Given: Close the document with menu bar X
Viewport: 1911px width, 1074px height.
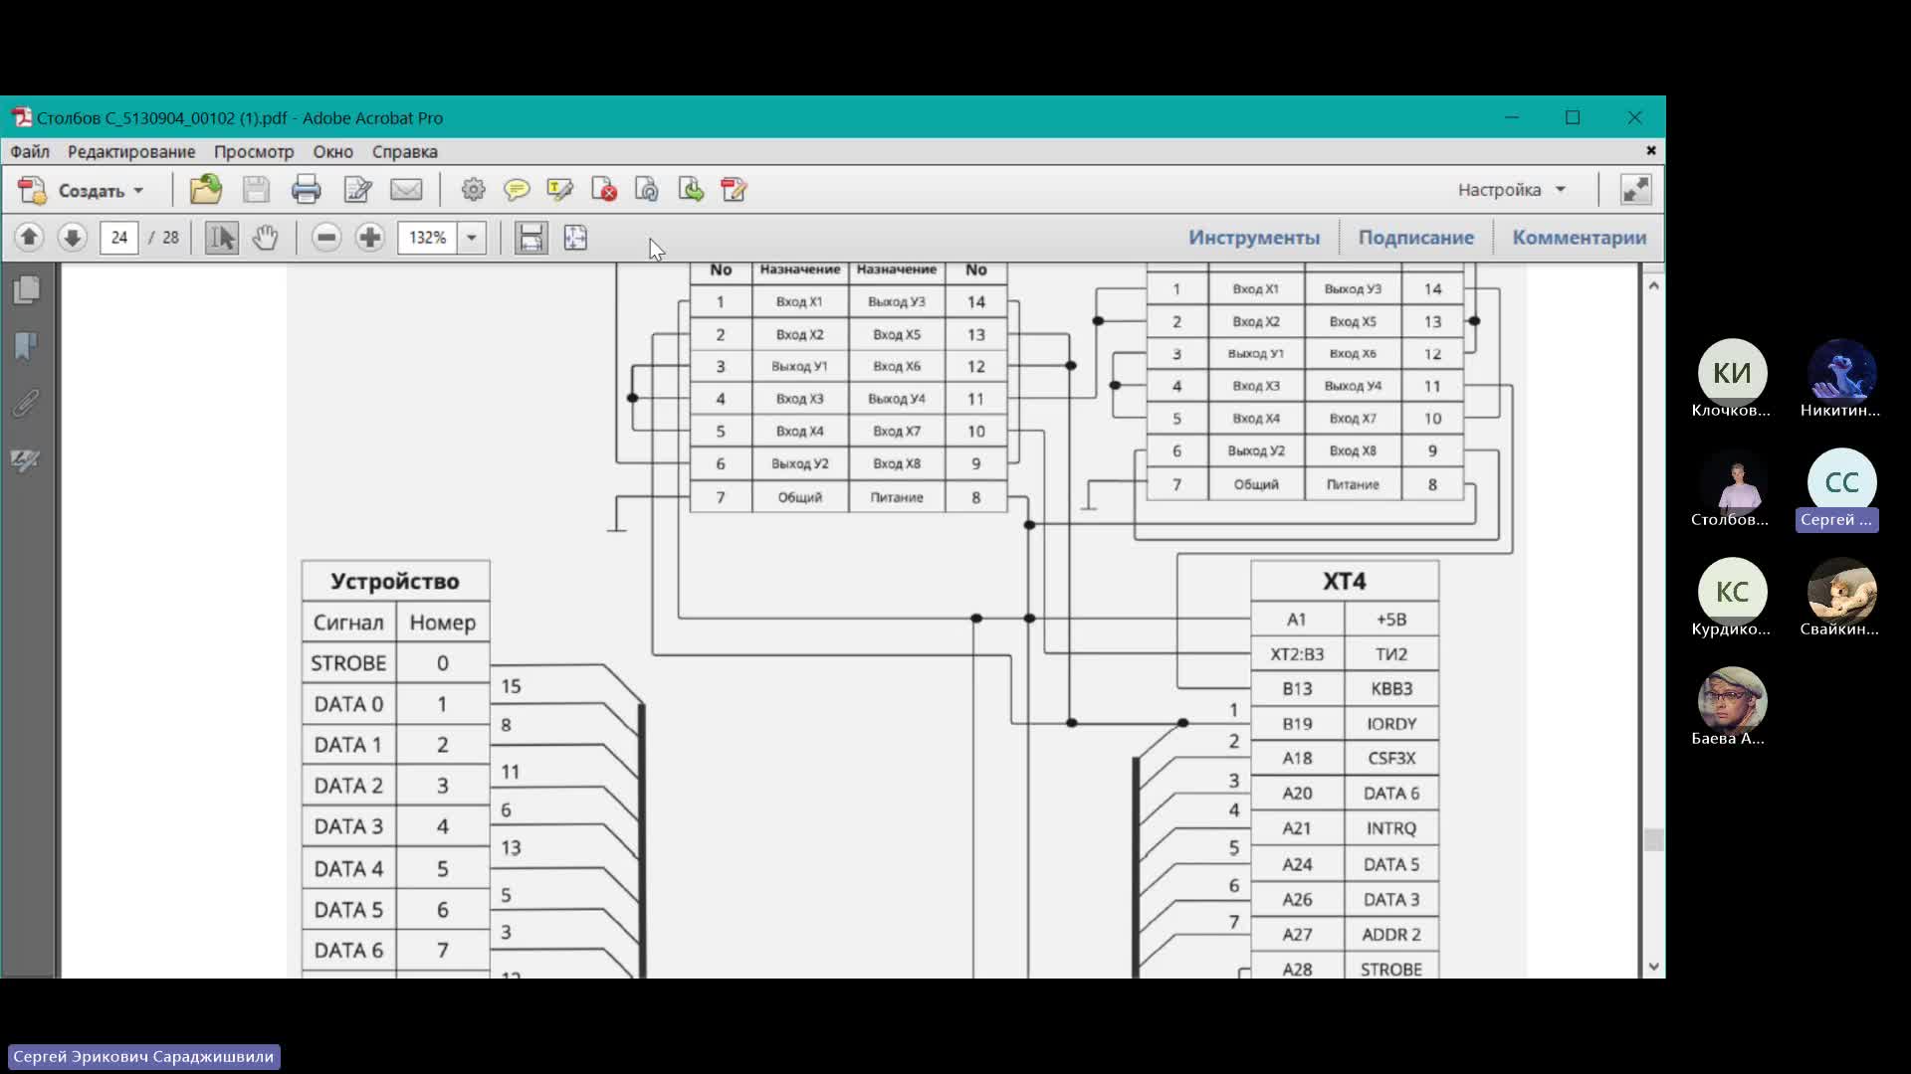Looking at the screenshot, I should [x=1651, y=150].
